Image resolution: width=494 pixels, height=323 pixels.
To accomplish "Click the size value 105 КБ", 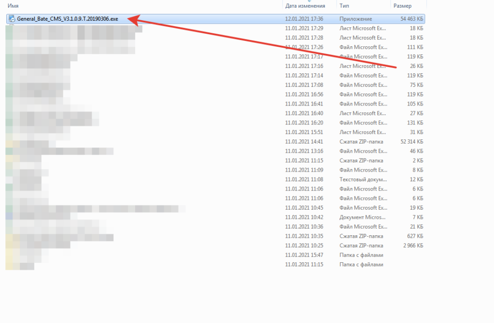I will (415, 104).
